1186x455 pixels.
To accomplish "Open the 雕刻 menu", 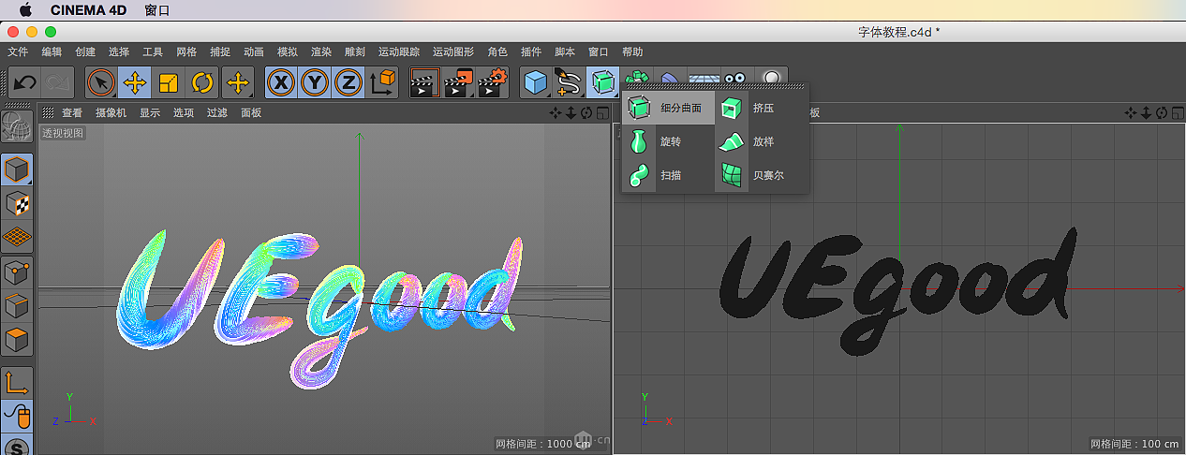I will point(355,51).
